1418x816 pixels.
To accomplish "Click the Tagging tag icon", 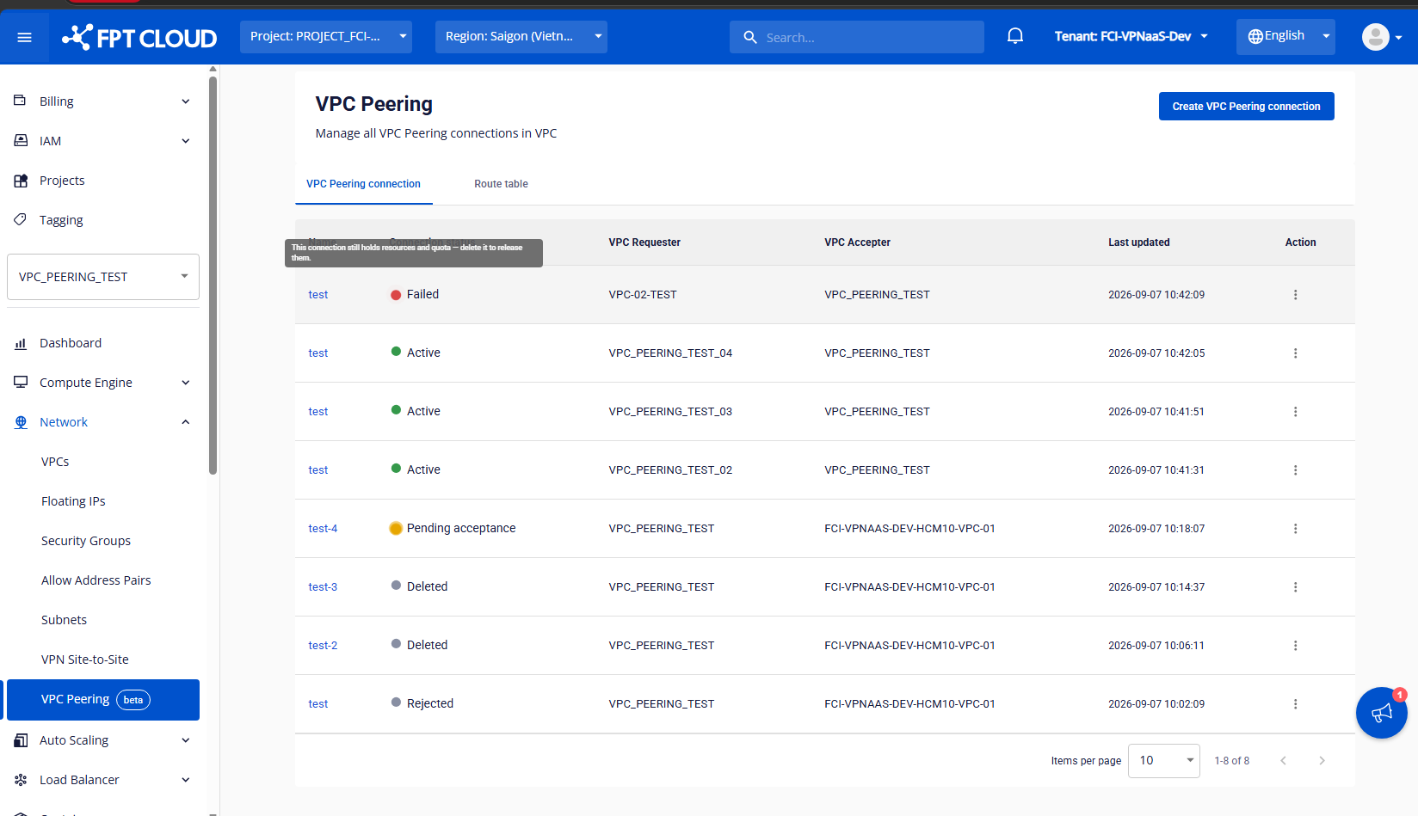I will [21, 219].
